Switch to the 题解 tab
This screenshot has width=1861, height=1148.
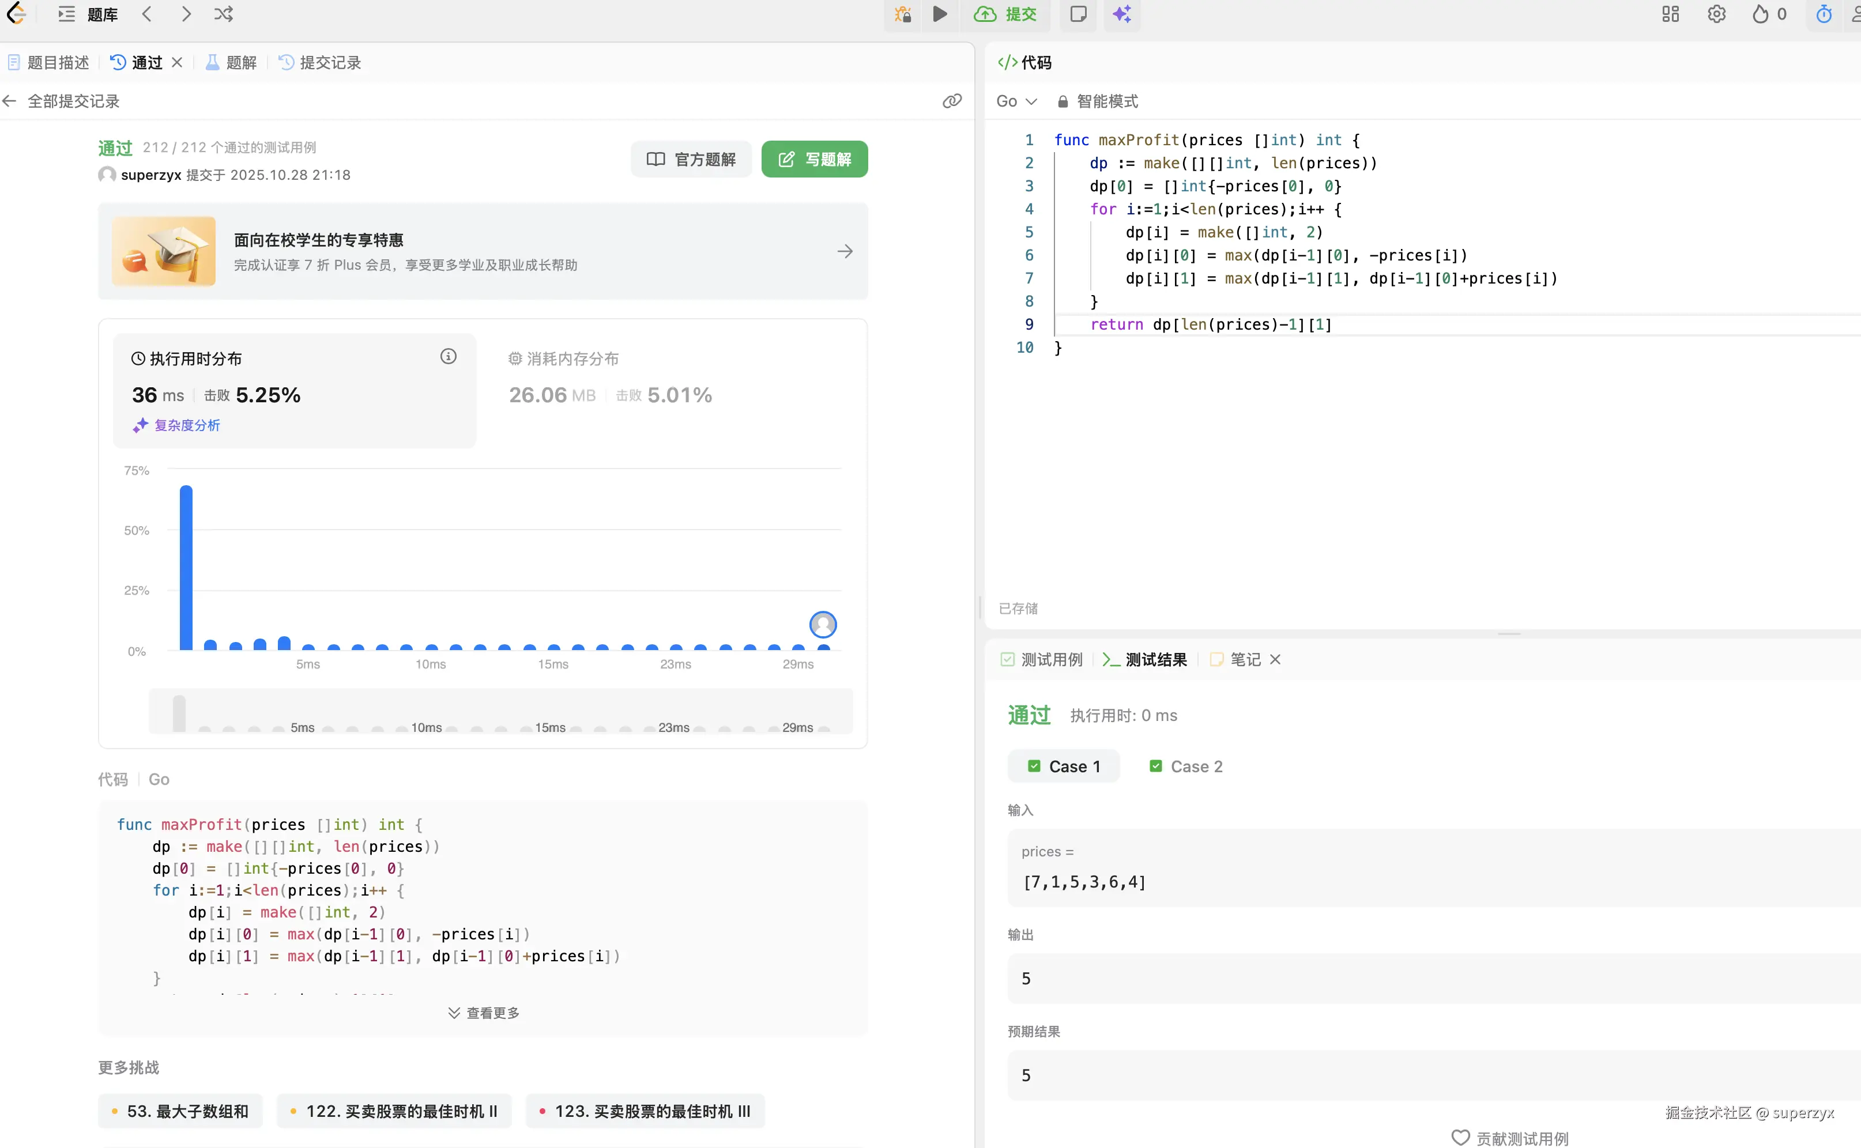[232, 62]
